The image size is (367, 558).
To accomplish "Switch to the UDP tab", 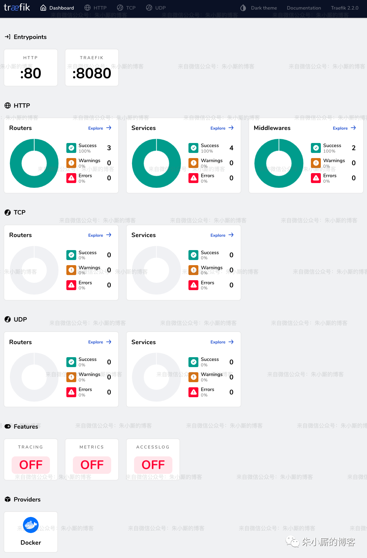I will pyautogui.click(x=156, y=8).
